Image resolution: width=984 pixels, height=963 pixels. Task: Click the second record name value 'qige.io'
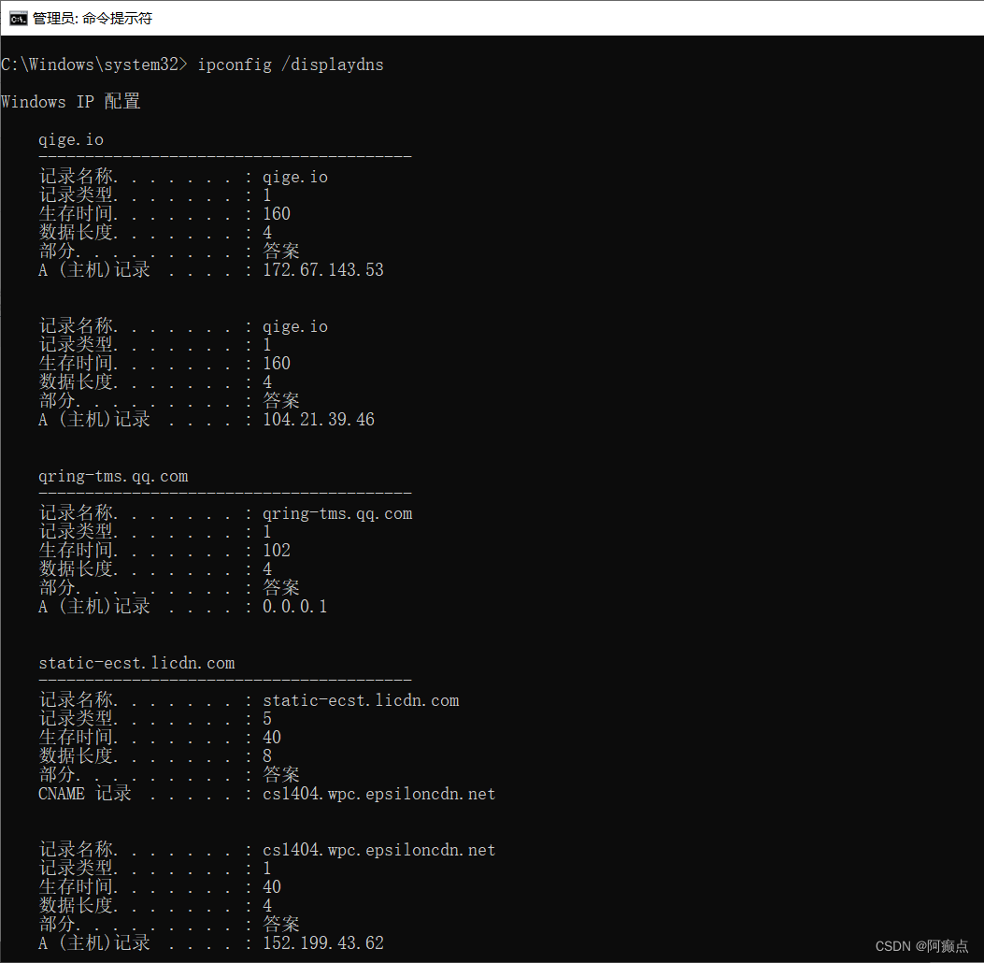point(295,326)
